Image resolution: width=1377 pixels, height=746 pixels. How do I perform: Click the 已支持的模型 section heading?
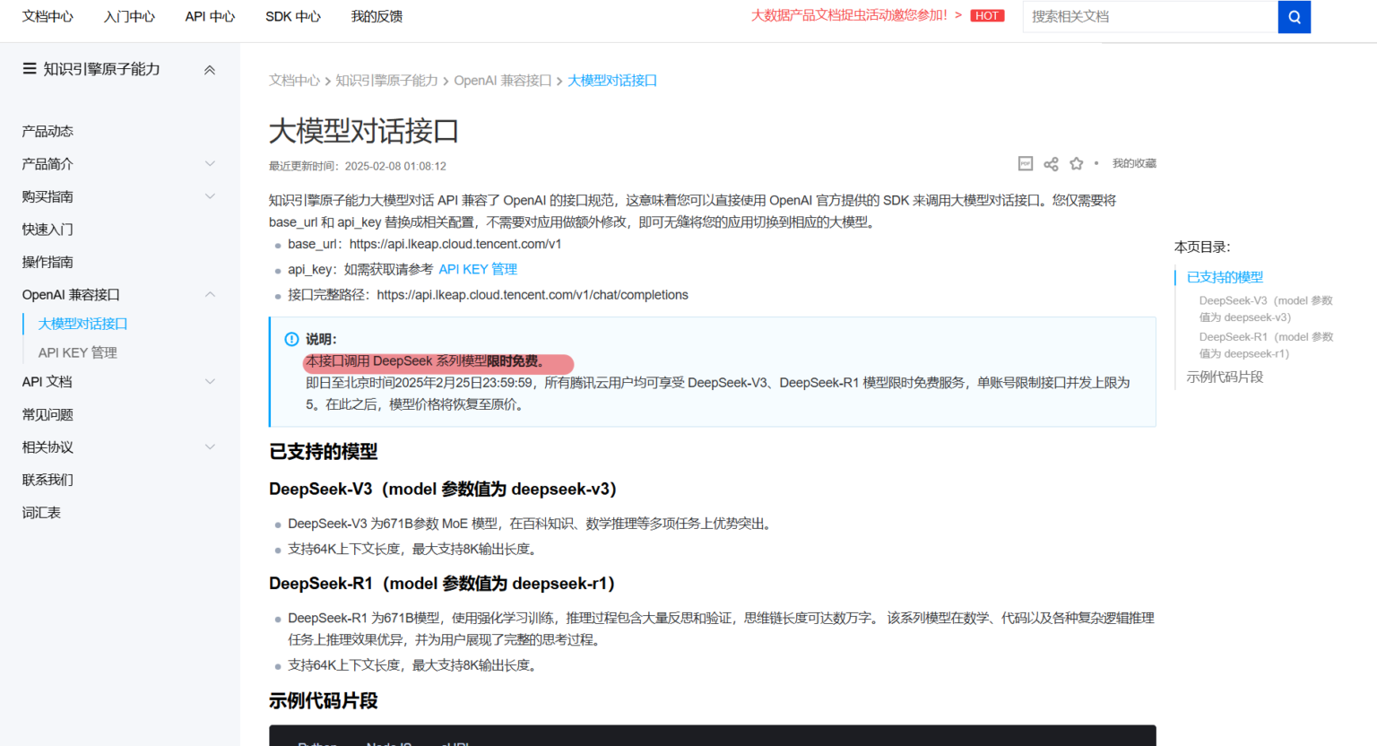click(324, 452)
